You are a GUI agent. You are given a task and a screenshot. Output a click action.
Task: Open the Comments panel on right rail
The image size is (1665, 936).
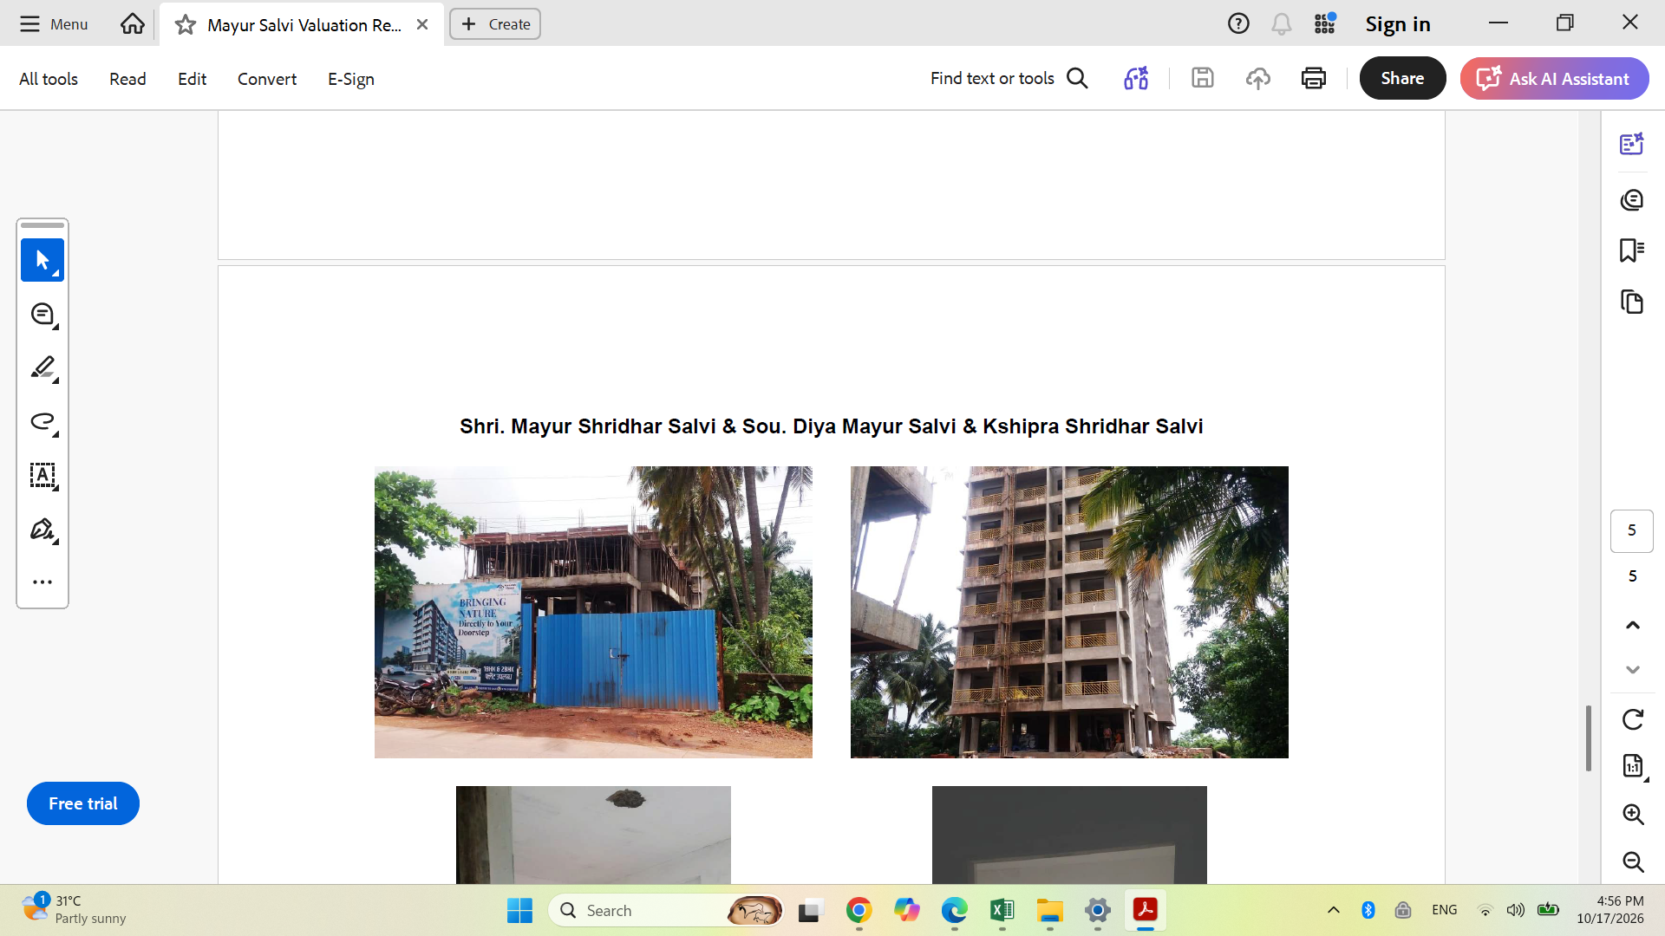[1632, 200]
